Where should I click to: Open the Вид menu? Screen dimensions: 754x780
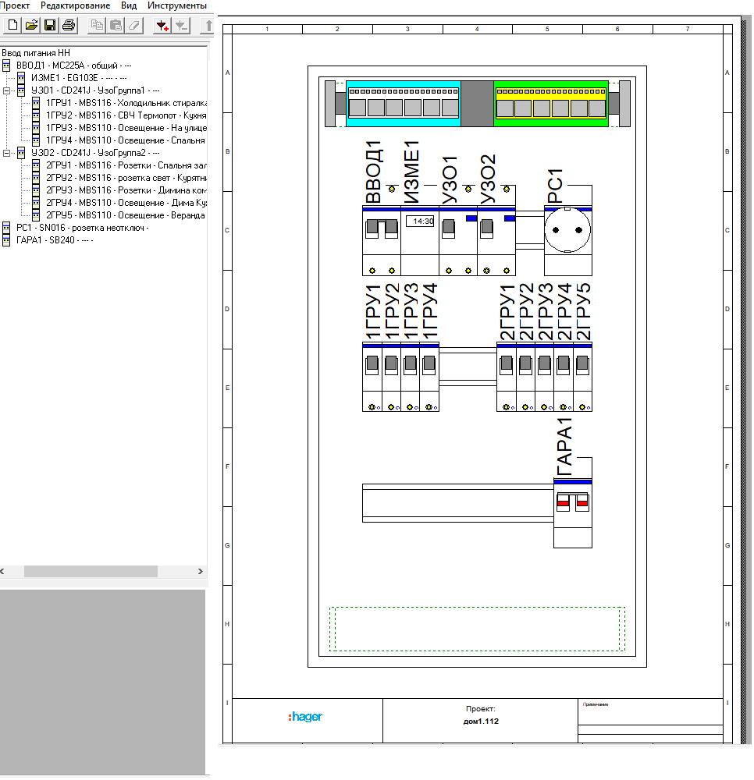point(129,5)
